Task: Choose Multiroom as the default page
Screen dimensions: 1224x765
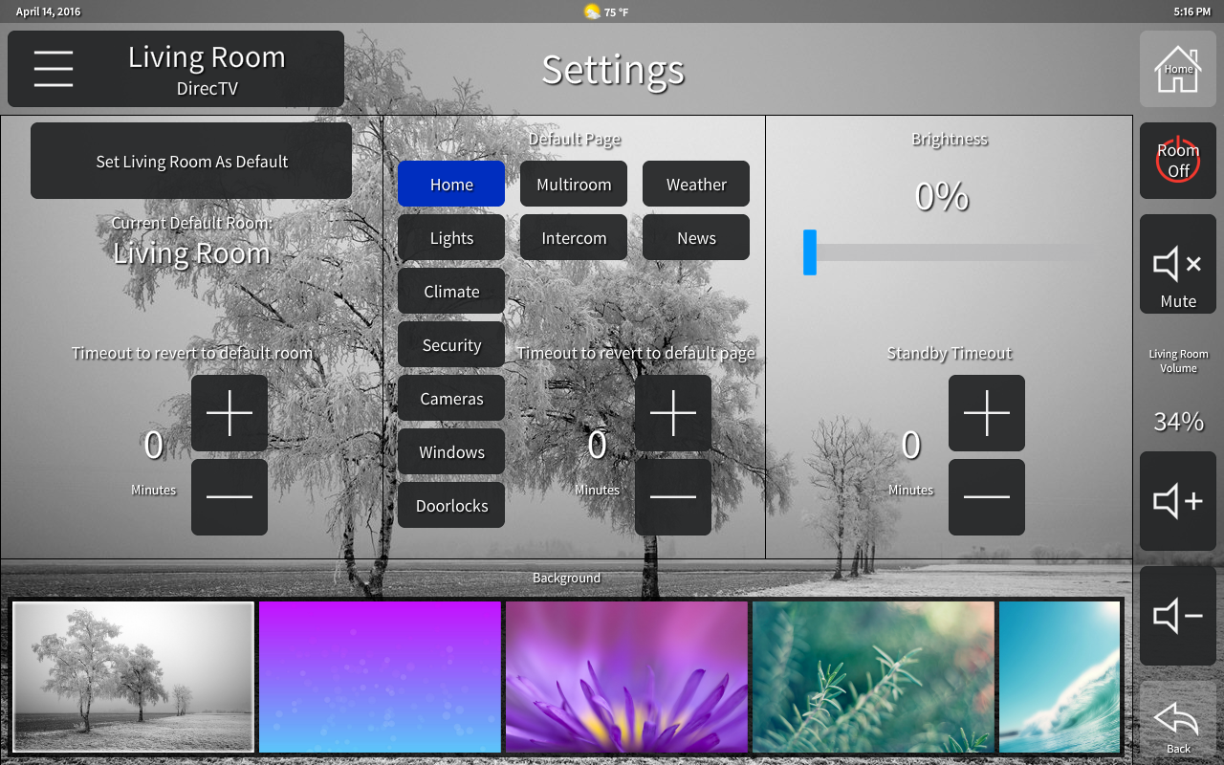Action: [574, 185]
